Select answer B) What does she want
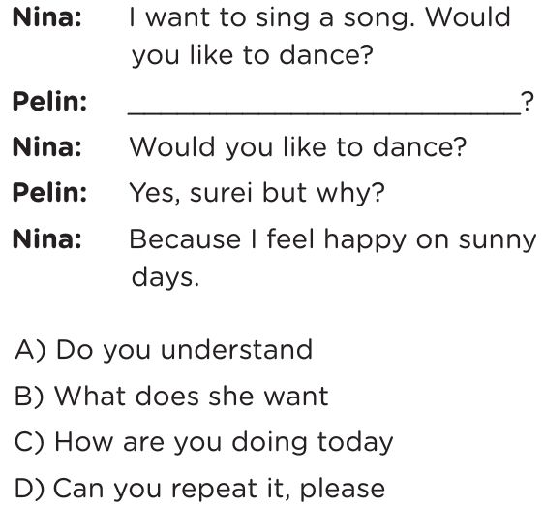The image size is (544, 508). (x=171, y=397)
